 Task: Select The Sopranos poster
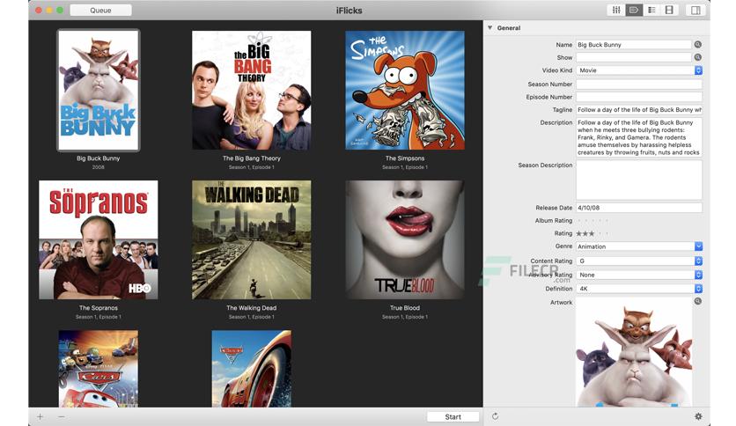tap(98, 239)
